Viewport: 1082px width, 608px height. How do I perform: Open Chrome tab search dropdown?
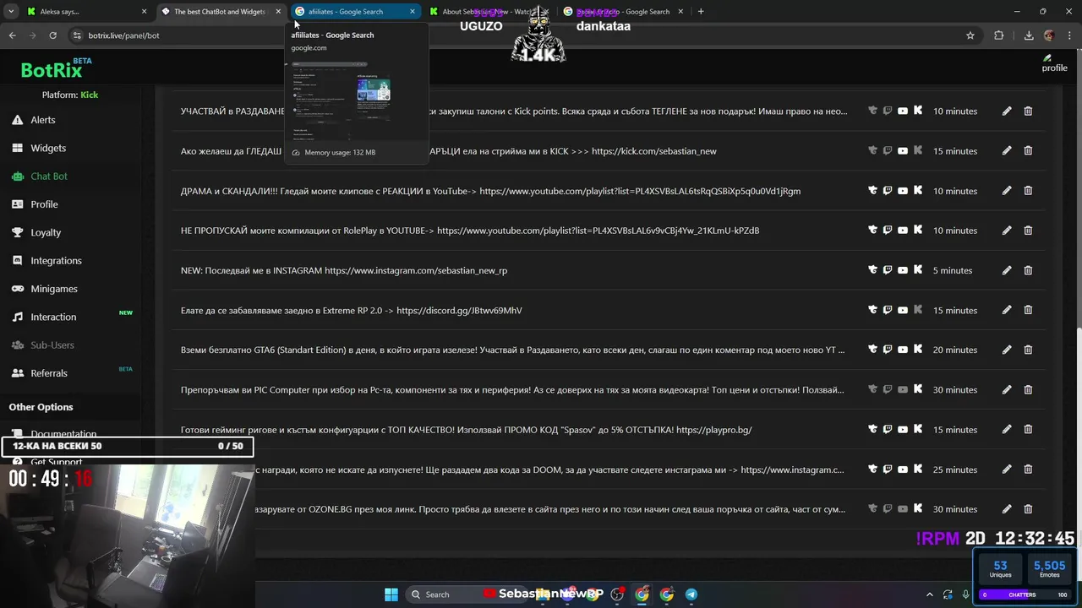(x=11, y=11)
